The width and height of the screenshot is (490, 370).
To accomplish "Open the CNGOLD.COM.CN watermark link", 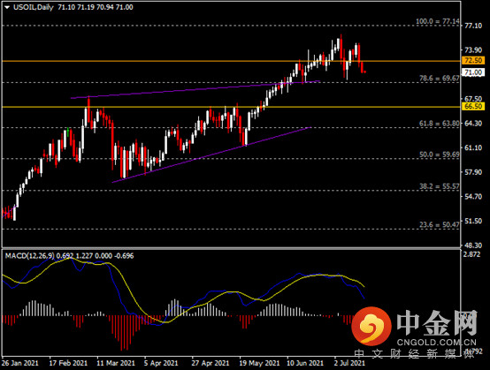I will pyautogui.click(x=437, y=343).
